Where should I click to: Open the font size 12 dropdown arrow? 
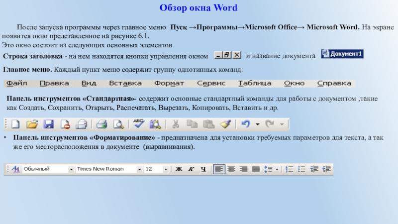pyautogui.click(x=166, y=169)
